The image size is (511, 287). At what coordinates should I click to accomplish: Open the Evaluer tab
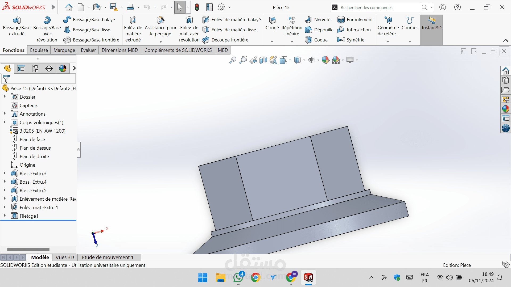point(88,50)
